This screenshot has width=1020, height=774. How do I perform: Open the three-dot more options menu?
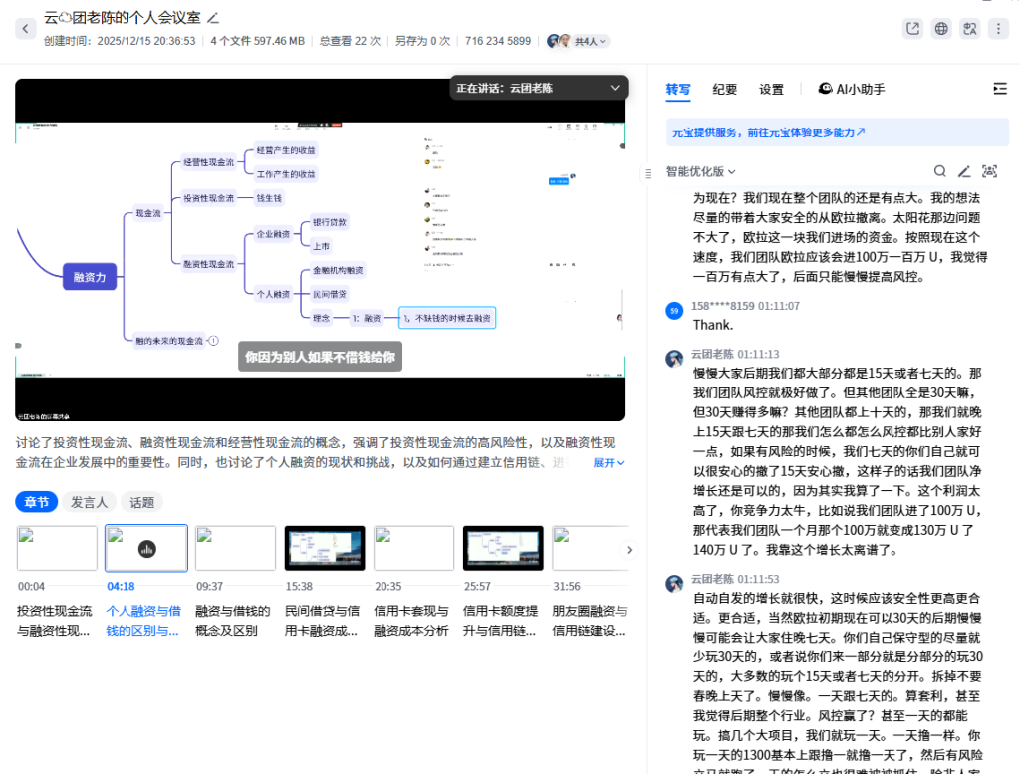click(x=998, y=29)
